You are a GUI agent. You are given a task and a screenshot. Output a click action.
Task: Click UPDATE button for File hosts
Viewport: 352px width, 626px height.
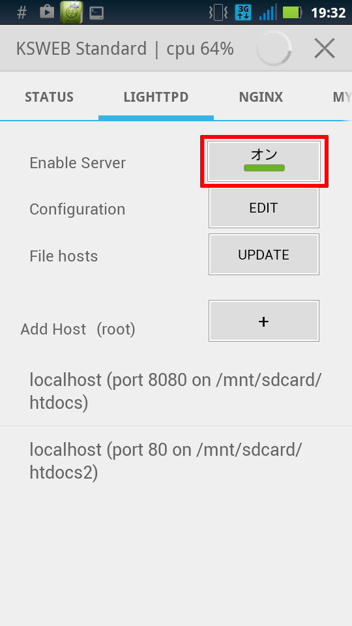coord(264,254)
